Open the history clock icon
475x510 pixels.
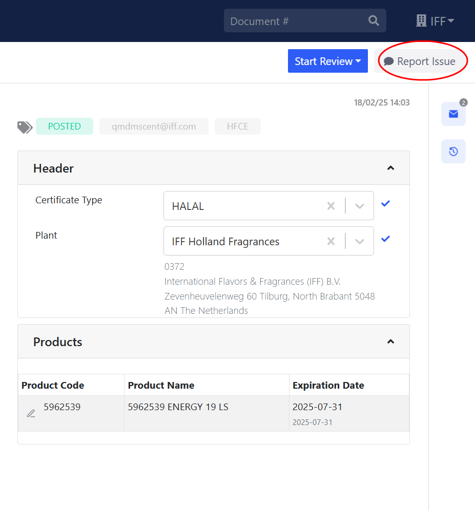453,152
